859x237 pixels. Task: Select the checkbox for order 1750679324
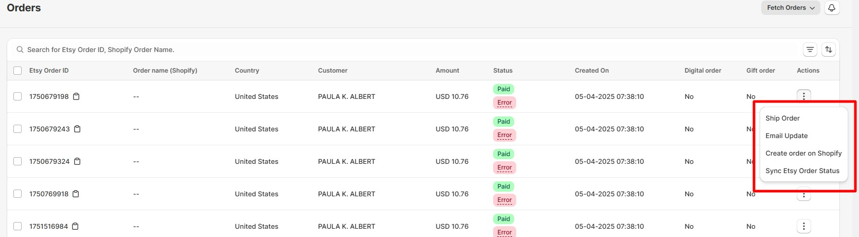coord(17,161)
